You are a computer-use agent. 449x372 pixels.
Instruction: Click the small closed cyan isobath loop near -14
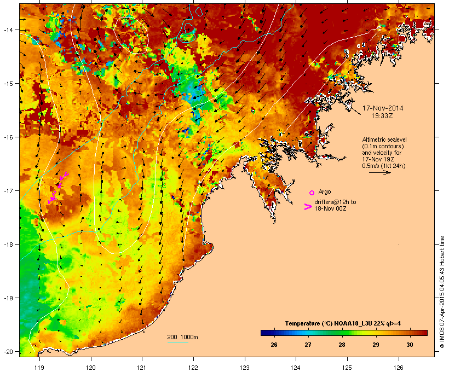188,33
